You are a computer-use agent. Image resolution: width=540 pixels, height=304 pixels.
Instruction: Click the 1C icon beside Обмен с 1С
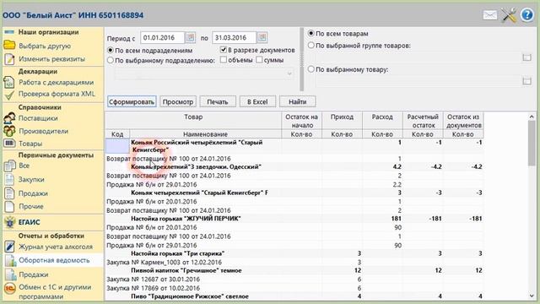(x=9, y=288)
